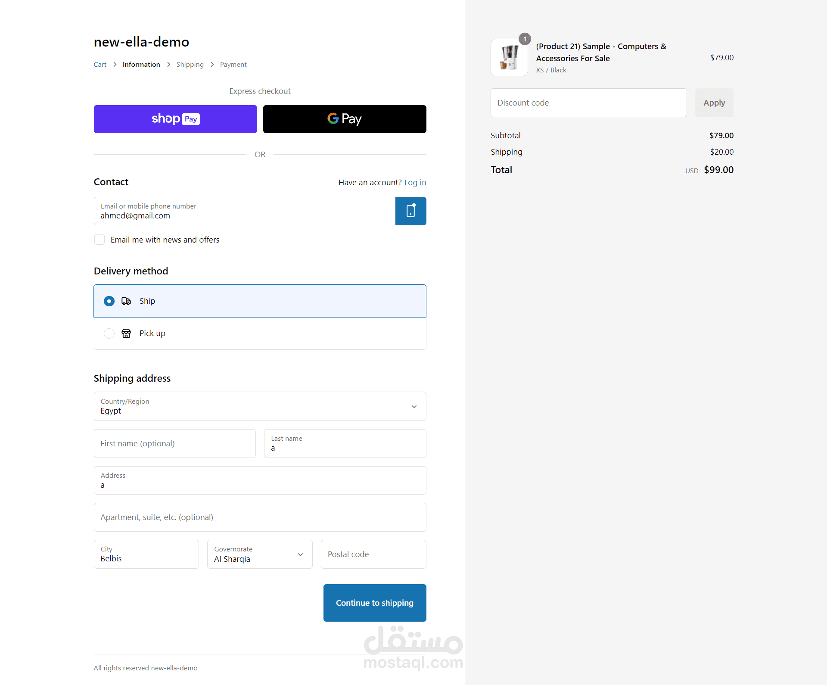Select the Ship delivery radio button
The image size is (827, 685).
point(109,301)
